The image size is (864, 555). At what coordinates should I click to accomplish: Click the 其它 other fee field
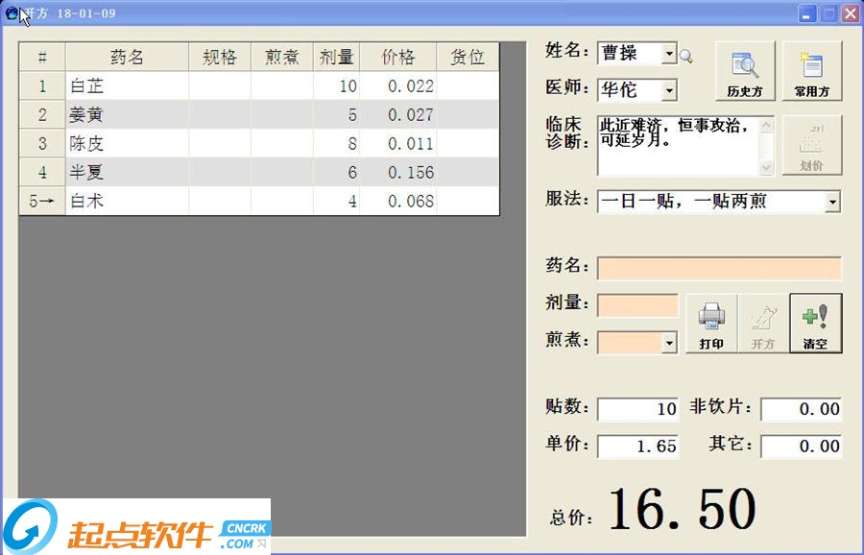(x=801, y=446)
